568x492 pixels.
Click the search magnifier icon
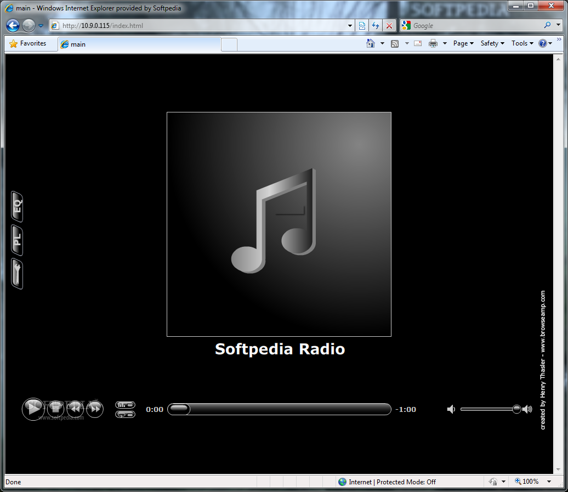(547, 25)
